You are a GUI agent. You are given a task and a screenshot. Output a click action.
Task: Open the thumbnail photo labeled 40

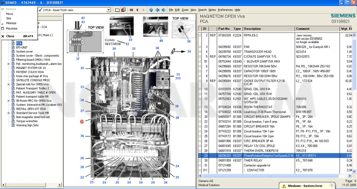coord(155,26)
